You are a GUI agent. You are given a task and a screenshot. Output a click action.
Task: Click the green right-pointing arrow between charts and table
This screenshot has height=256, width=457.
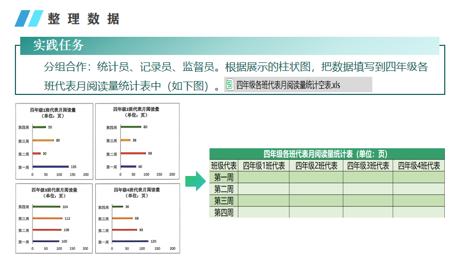tap(195, 181)
